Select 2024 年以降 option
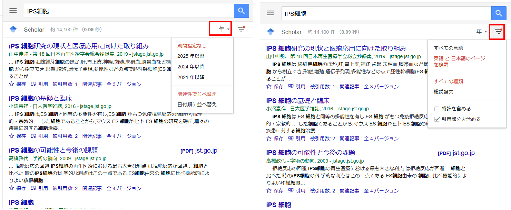 (x=191, y=67)
